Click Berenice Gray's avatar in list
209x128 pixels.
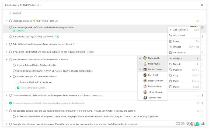pyautogui.click(x=145, y=86)
